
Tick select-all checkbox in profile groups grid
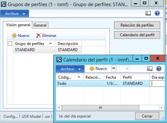coord(10,44)
